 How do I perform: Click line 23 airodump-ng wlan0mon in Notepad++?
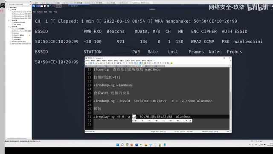click(x=113, y=85)
